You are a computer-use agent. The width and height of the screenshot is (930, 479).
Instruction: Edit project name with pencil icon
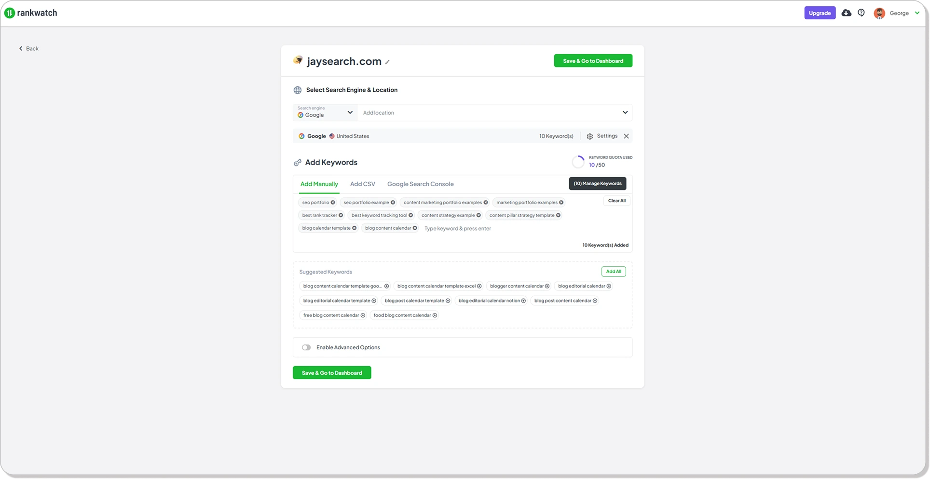point(387,62)
